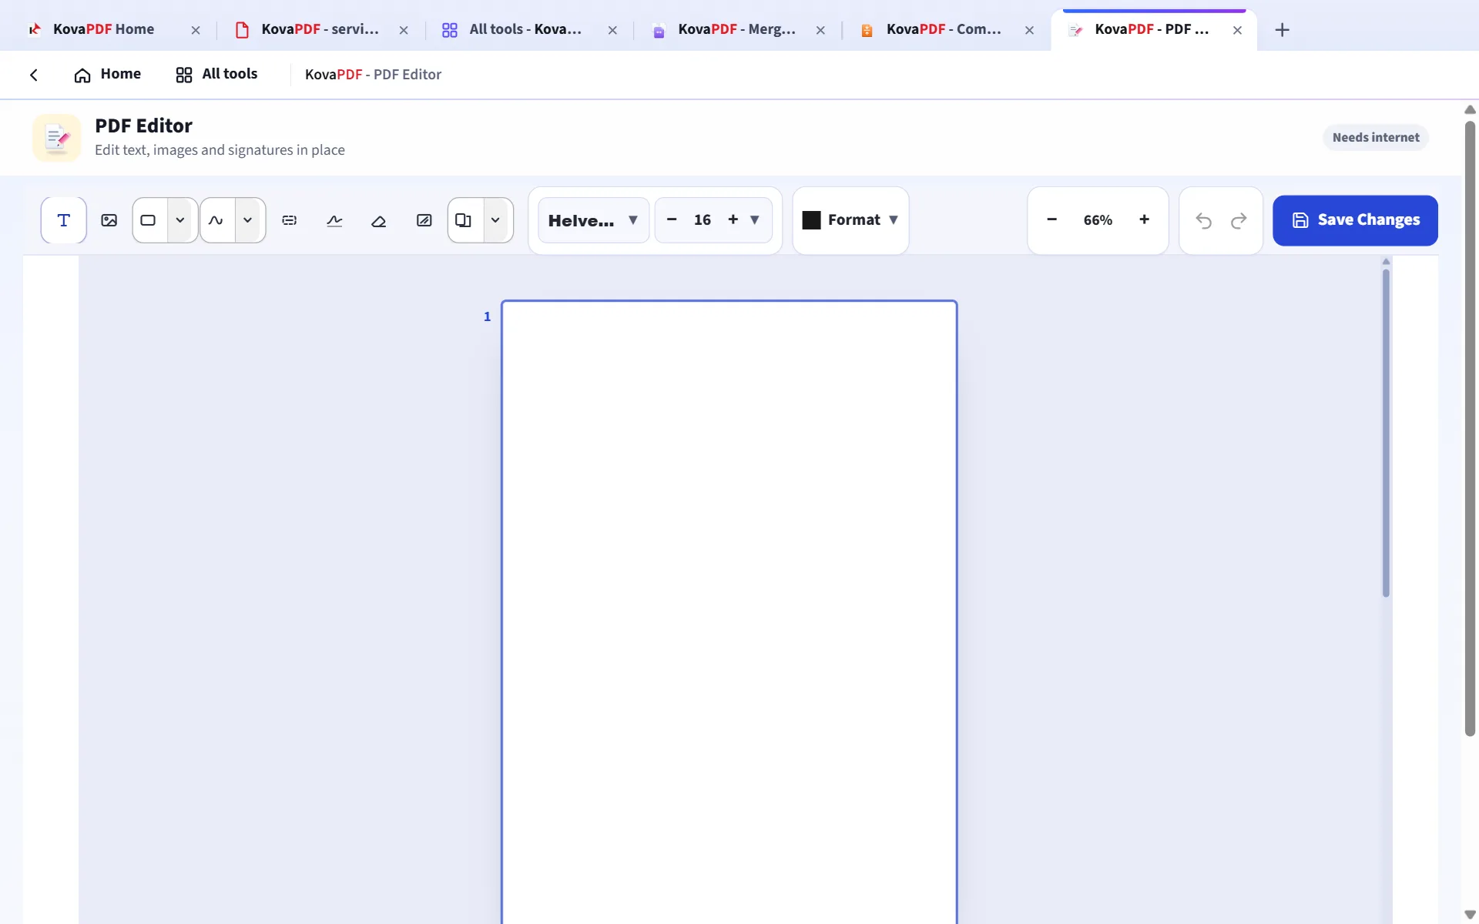Click the document viewer scrollbar thumb

click(x=1386, y=432)
